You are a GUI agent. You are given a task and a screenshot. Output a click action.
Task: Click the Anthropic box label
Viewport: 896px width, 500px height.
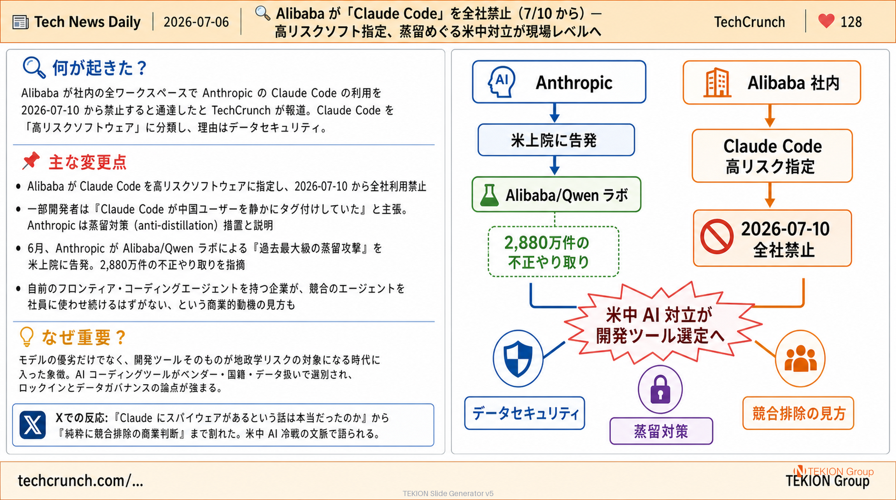coord(574,83)
